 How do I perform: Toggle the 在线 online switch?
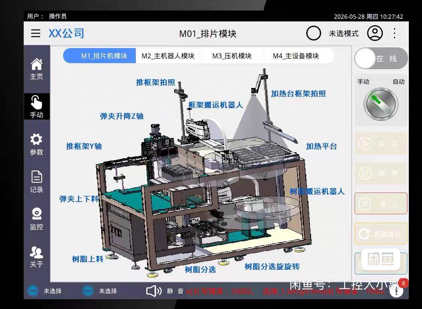[381, 58]
